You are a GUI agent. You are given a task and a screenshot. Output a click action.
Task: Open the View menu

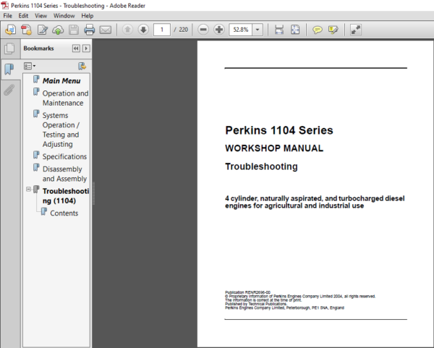click(x=41, y=16)
